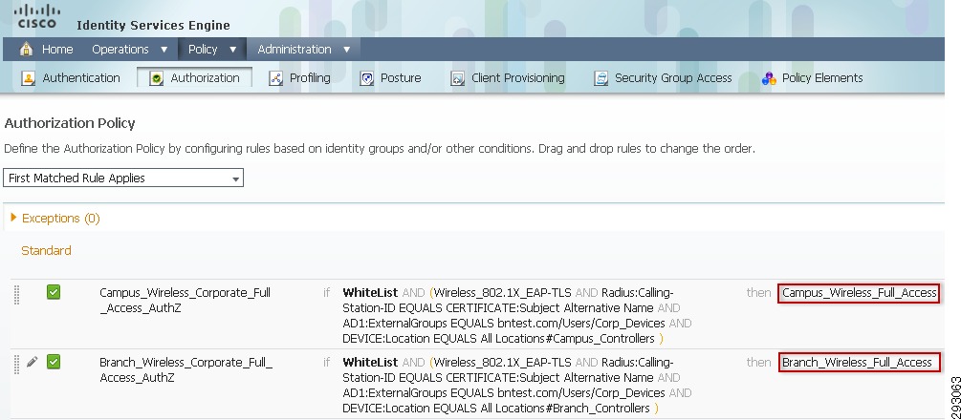Click the Campus_Controllers location condition text
961x420 pixels.
pyautogui.click(x=498, y=339)
